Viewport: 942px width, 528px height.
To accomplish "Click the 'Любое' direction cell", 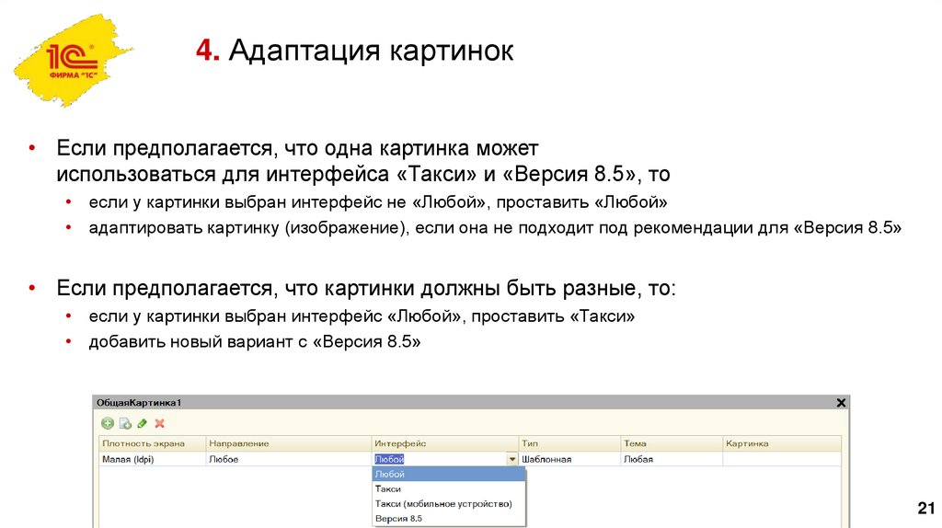I will pos(288,460).
